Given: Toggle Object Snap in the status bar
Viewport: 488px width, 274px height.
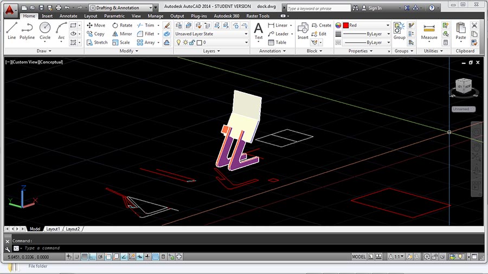Looking at the screenshot, I should tap(108, 257).
